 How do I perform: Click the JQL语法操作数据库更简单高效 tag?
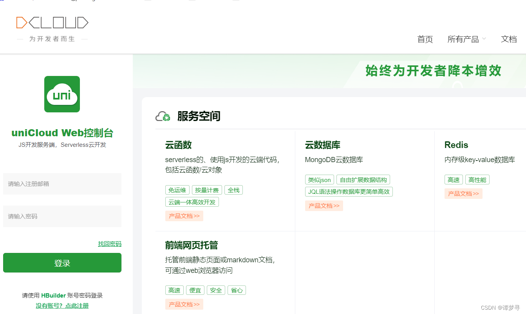tap(349, 191)
